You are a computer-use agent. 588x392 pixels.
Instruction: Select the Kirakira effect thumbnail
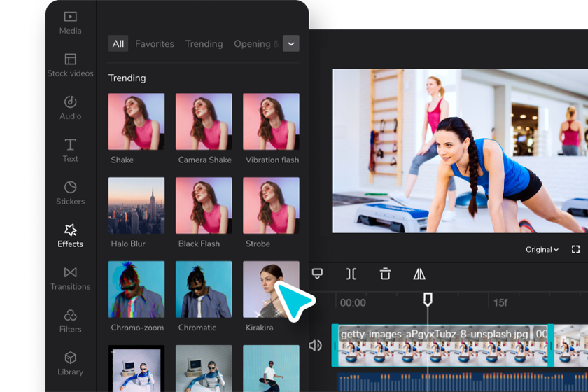coord(271,290)
